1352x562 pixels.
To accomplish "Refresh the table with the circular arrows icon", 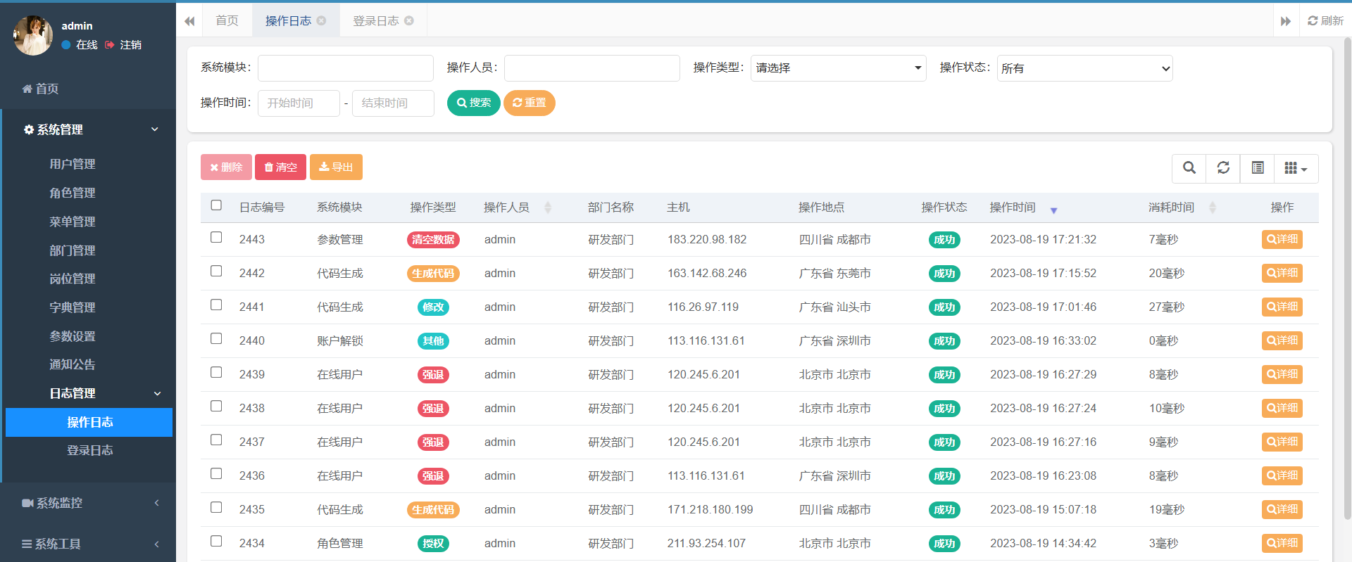I will click(x=1223, y=168).
